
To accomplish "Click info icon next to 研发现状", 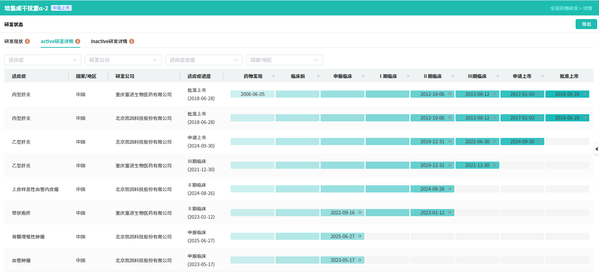I will click(27, 41).
